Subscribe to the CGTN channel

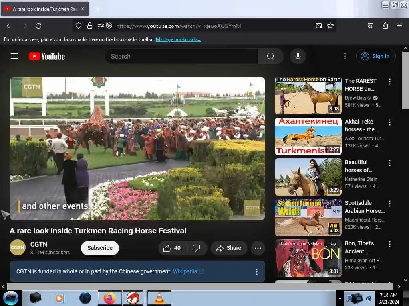coord(100,248)
